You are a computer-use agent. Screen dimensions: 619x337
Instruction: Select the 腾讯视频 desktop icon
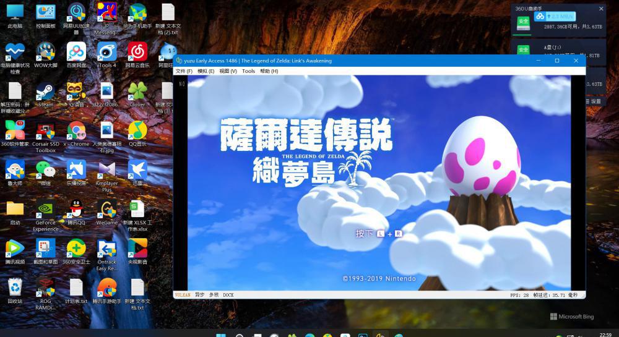point(15,252)
